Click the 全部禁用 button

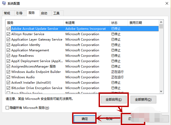[x=143, y=99]
